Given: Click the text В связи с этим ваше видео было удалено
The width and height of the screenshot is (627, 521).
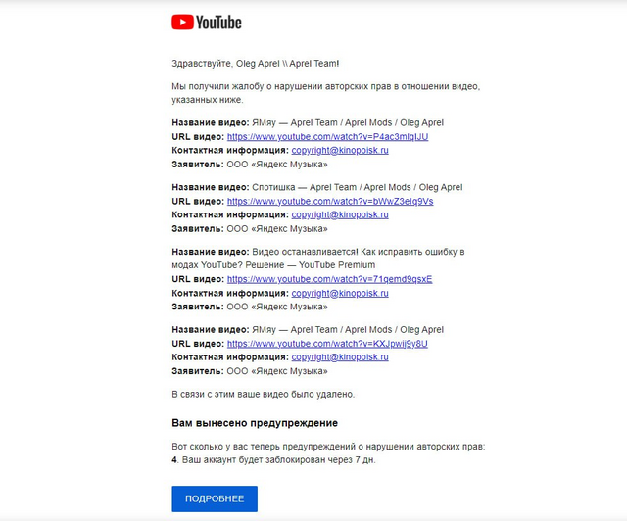Looking at the screenshot, I should pyautogui.click(x=264, y=395).
